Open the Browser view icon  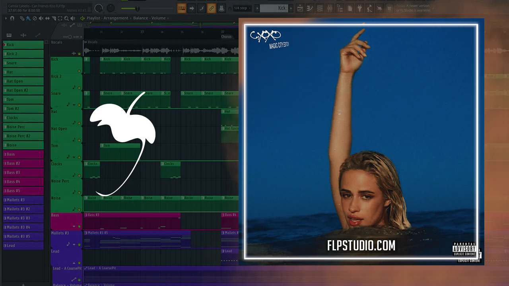[x=340, y=8]
